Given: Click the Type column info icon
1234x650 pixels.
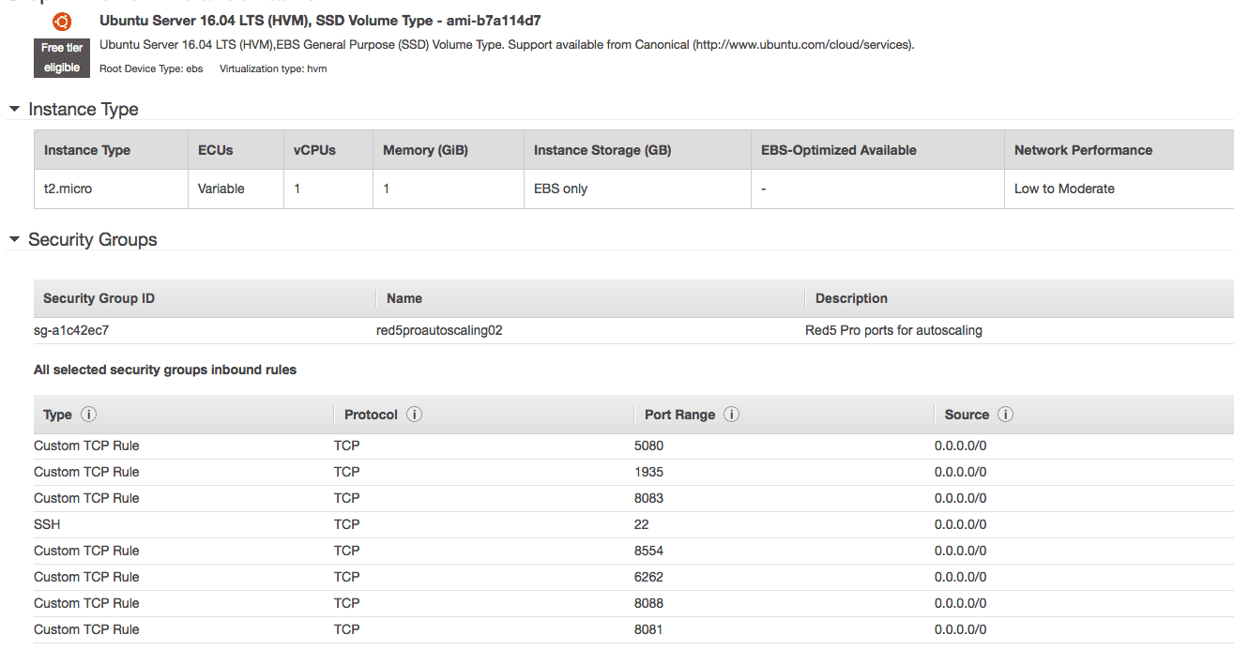Looking at the screenshot, I should [89, 415].
